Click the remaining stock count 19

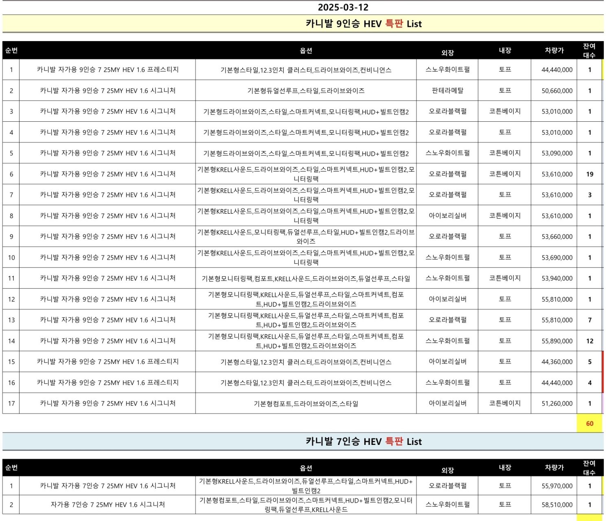point(589,174)
